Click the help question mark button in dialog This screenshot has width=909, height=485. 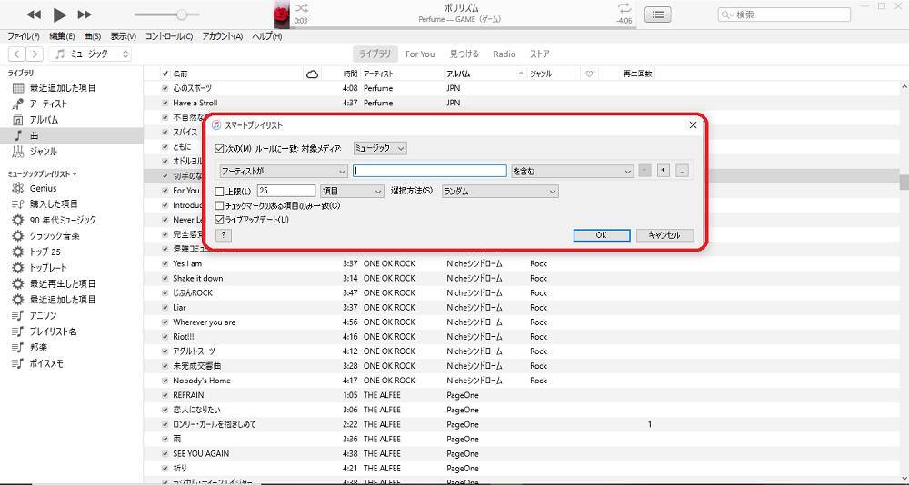click(x=224, y=235)
